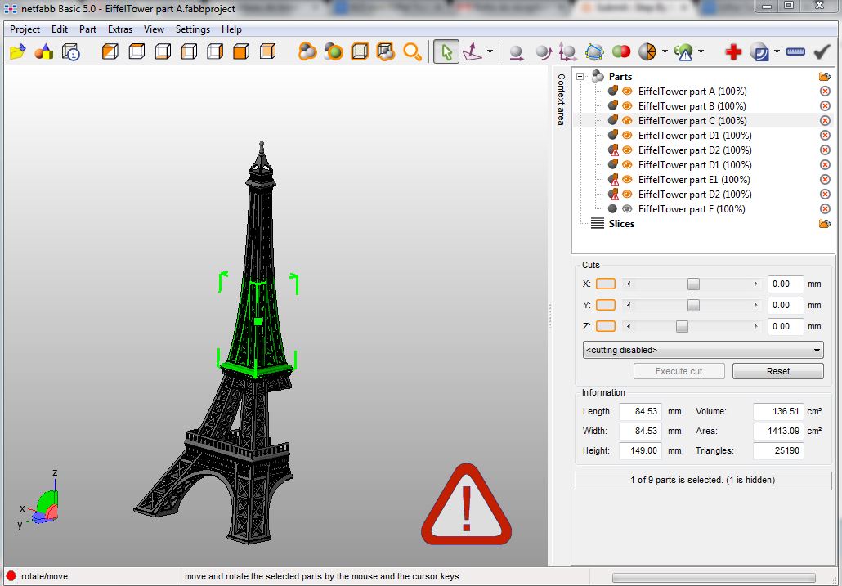Open the measuring tool (ruler icon)
842x586 pixels.
(x=795, y=51)
